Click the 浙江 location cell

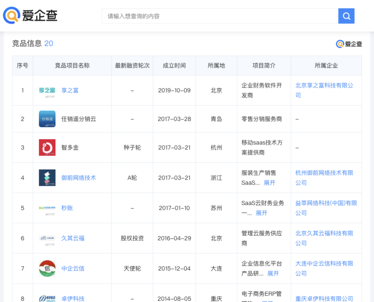[x=216, y=178]
